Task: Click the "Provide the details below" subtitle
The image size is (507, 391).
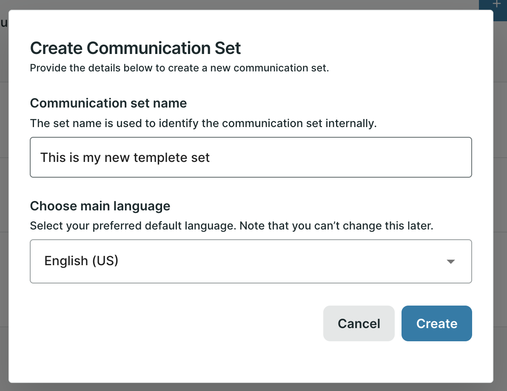Action: [x=179, y=68]
